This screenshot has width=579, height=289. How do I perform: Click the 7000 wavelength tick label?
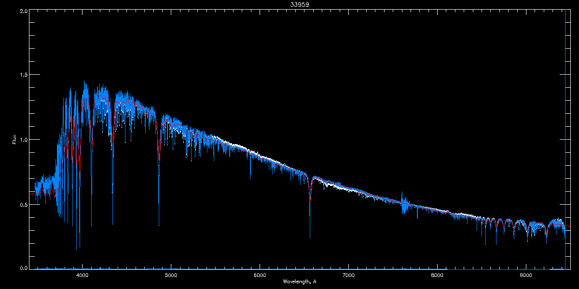tap(348, 275)
